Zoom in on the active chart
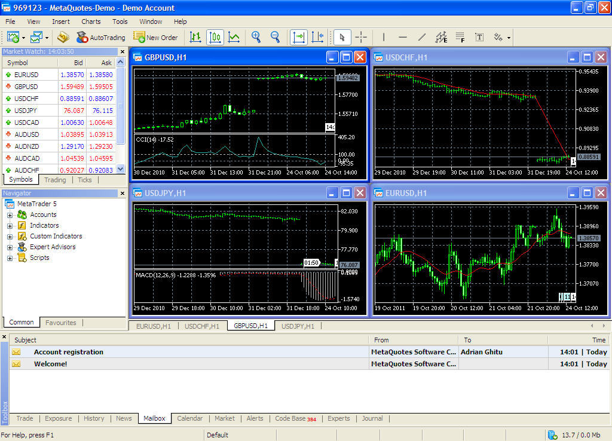Image resolution: width=612 pixels, height=441 pixels. point(256,37)
